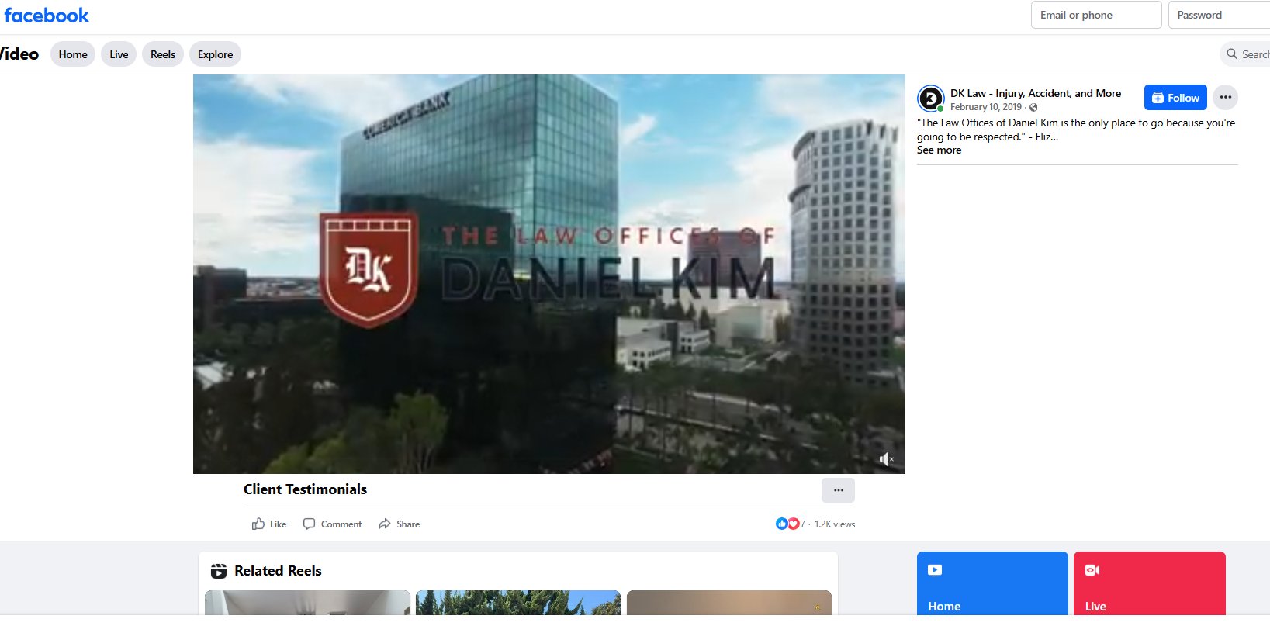Open the three-dot menu next to Client Testimonials
This screenshot has height=626, width=1270.
[x=838, y=490]
